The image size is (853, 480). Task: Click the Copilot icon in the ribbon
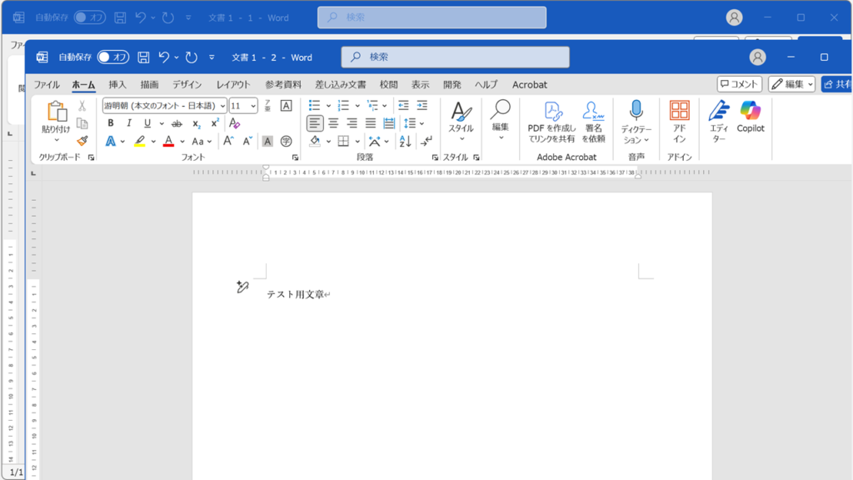coord(750,112)
